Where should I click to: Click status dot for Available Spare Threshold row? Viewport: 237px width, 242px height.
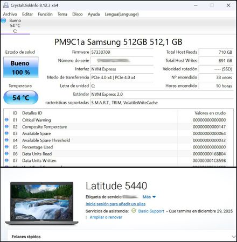point(6,140)
